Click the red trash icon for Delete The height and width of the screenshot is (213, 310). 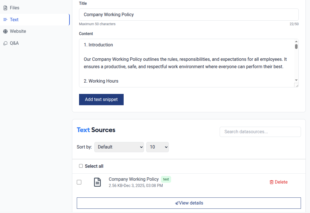[271, 182]
